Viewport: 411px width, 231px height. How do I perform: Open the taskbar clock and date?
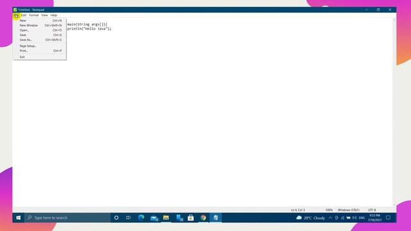tap(375, 218)
